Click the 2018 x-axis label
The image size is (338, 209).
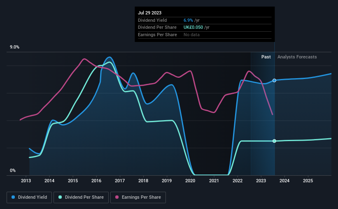(x=143, y=181)
